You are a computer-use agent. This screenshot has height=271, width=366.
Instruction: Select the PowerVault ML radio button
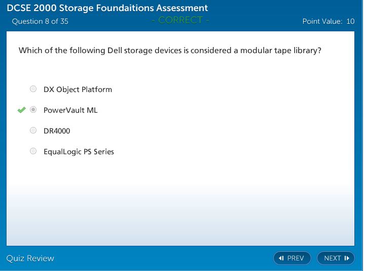pyautogui.click(x=33, y=110)
